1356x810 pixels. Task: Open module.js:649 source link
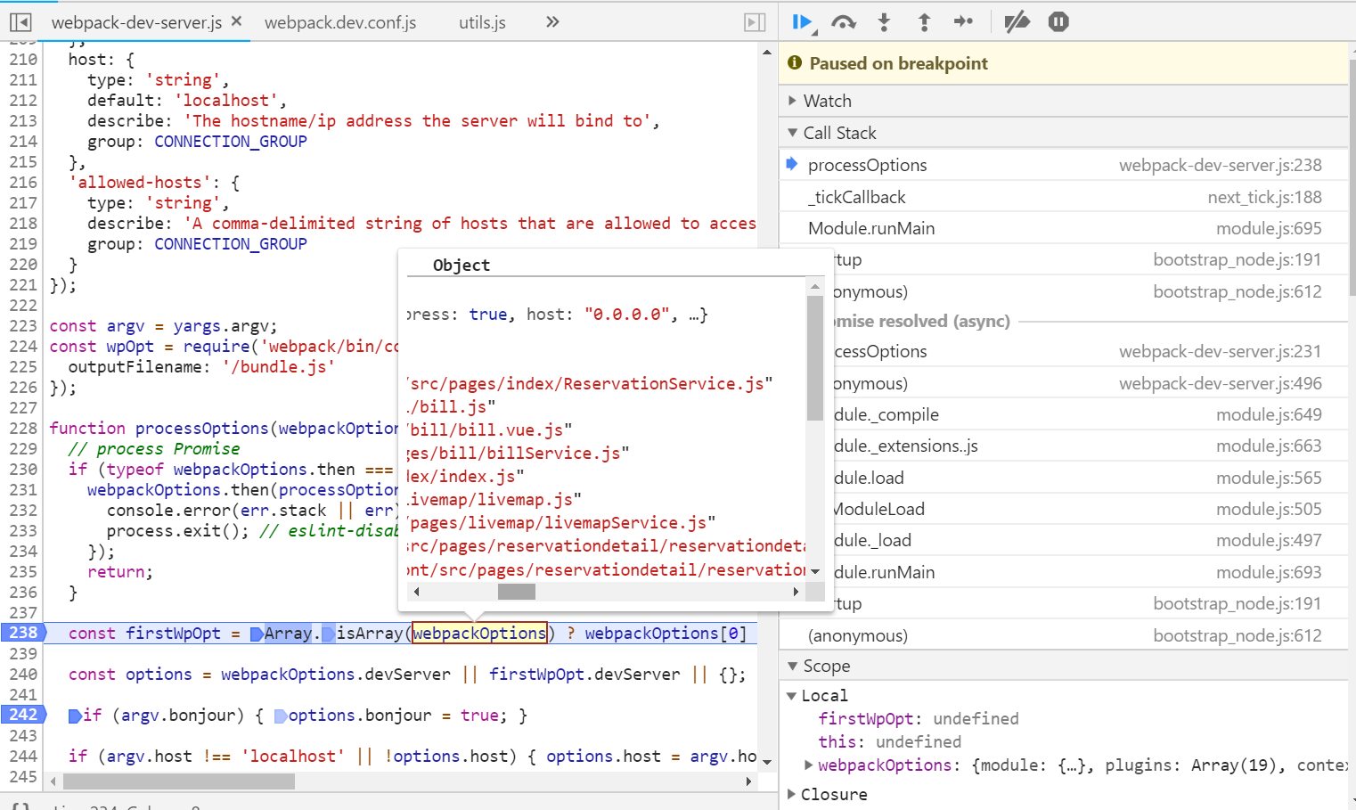[1269, 414]
